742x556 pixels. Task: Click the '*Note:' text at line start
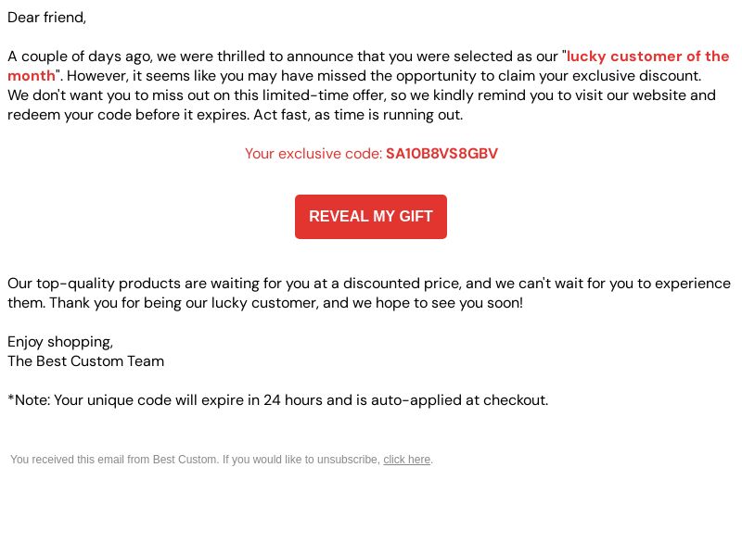tap(29, 400)
